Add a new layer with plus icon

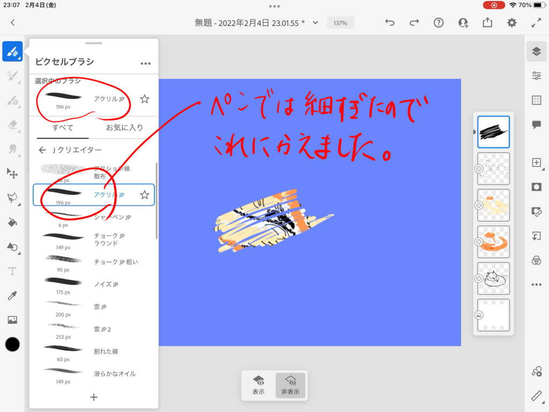tap(536, 163)
